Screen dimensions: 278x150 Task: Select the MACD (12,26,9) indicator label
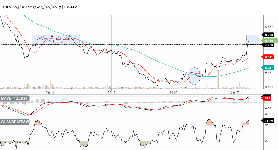[15, 98]
